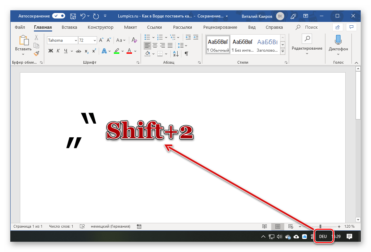Image resolution: width=371 pixels, height=252 pixels.
Task: Open the Dictate microphone tool
Action: pyautogui.click(x=338, y=43)
